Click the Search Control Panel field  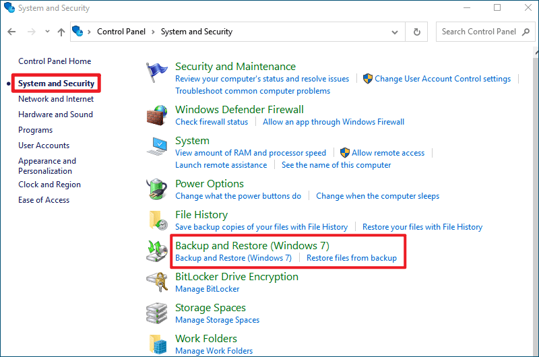485,32
